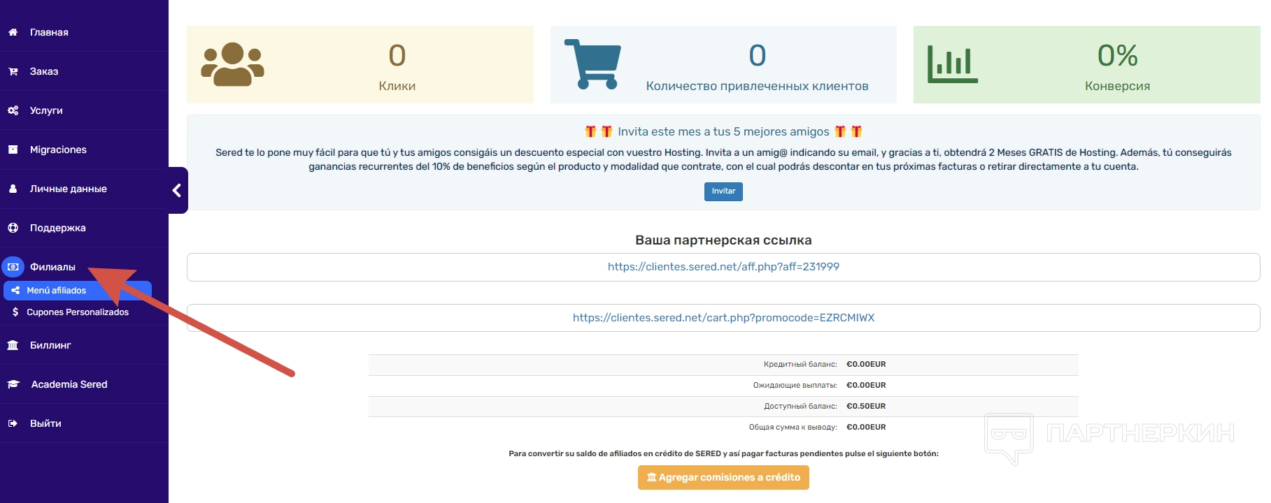
Task: Click the users group icon in Клики card
Action: click(232, 64)
